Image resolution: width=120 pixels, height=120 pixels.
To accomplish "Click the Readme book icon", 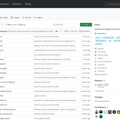I will coord(95,49).
